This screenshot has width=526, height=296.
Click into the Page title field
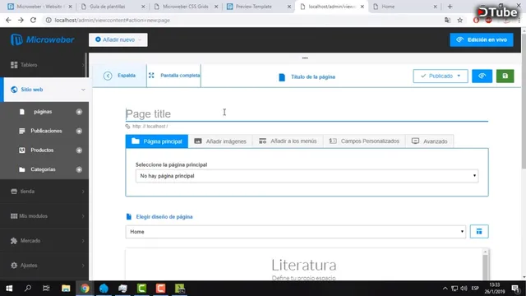[307, 113]
